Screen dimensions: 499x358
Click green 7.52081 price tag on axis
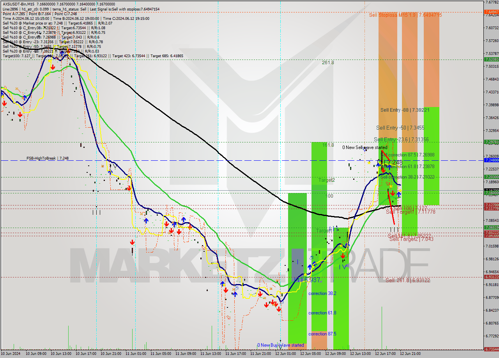[491, 59]
